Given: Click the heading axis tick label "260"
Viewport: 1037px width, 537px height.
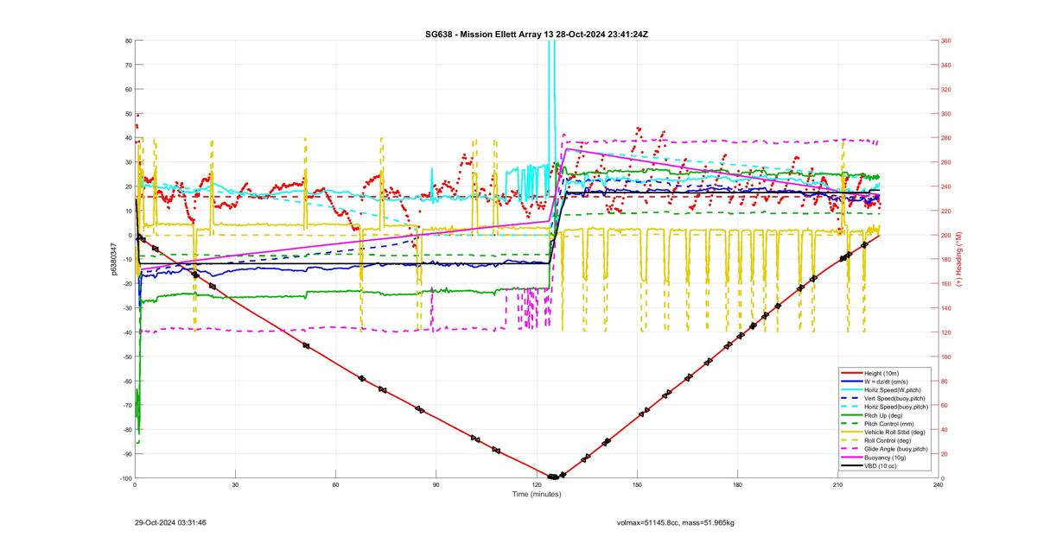Looking at the screenshot, I should 946,162.
